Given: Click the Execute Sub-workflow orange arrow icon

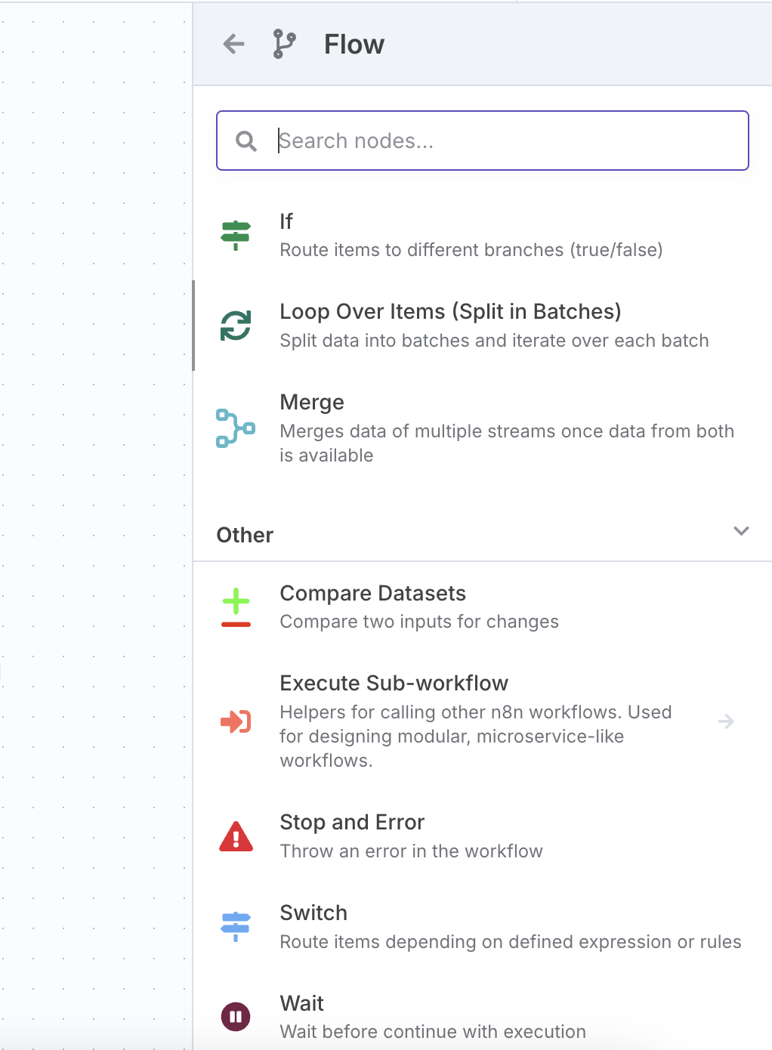Looking at the screenshot, I should pyautogui.click(x=236, y=721).
